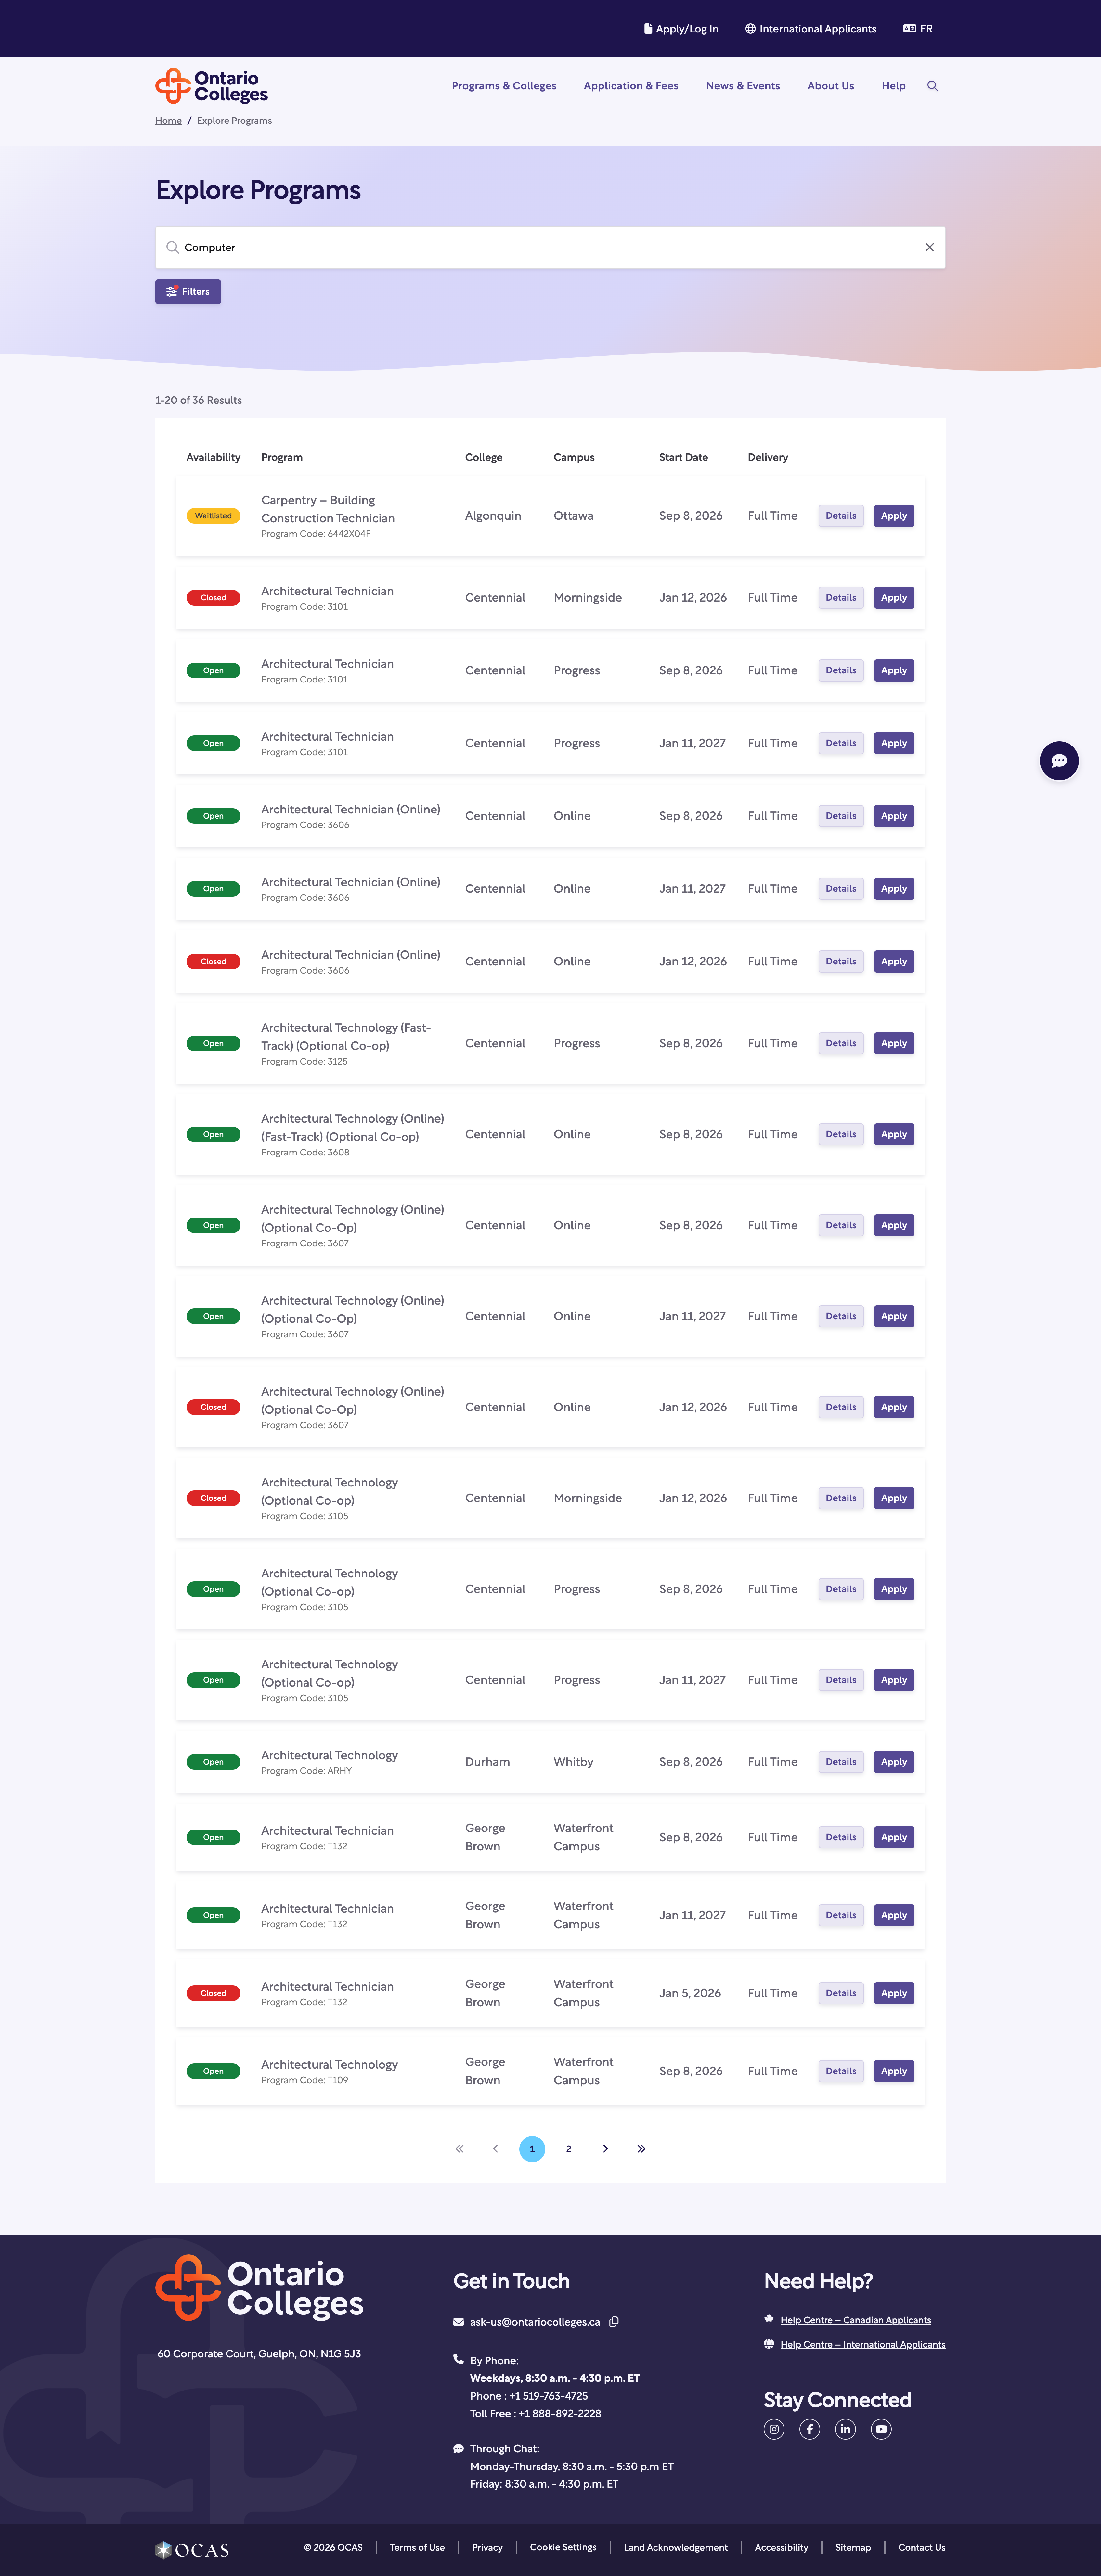Open the Facebook social link
This screenshot has height=2576, width=1101.
point(810,2429)
